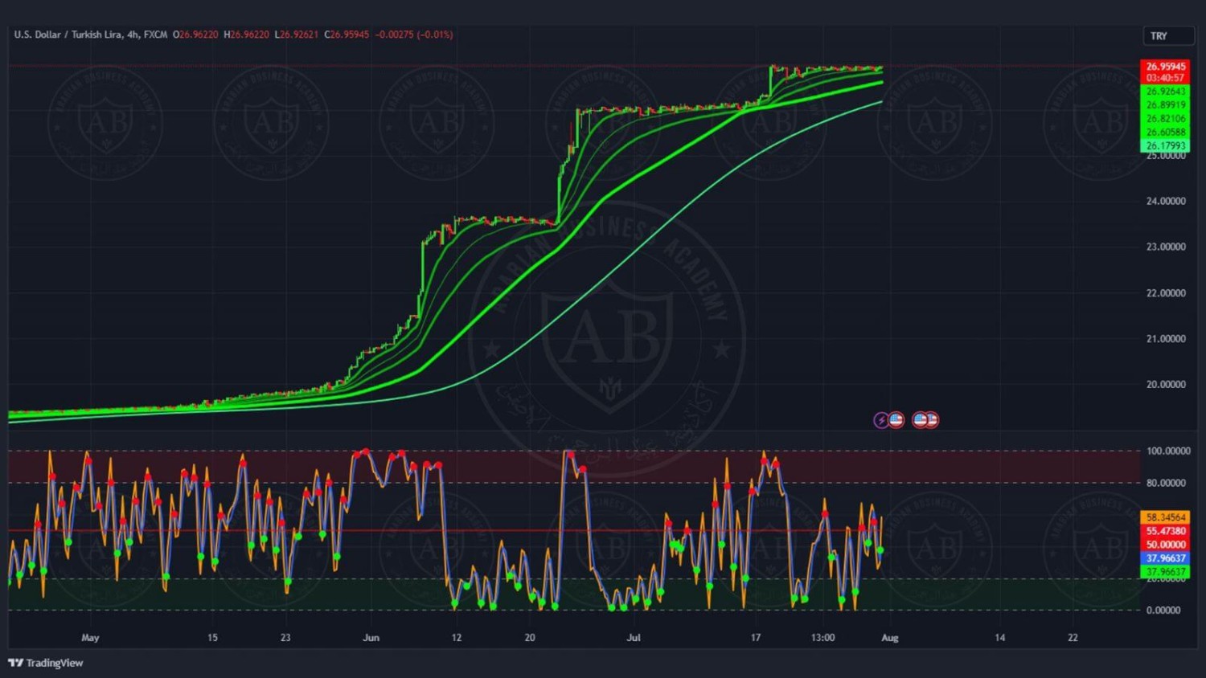Click the 21.00000 price axis label
The height and width of the screenshot is (678, 1206).
point(1166,339)
